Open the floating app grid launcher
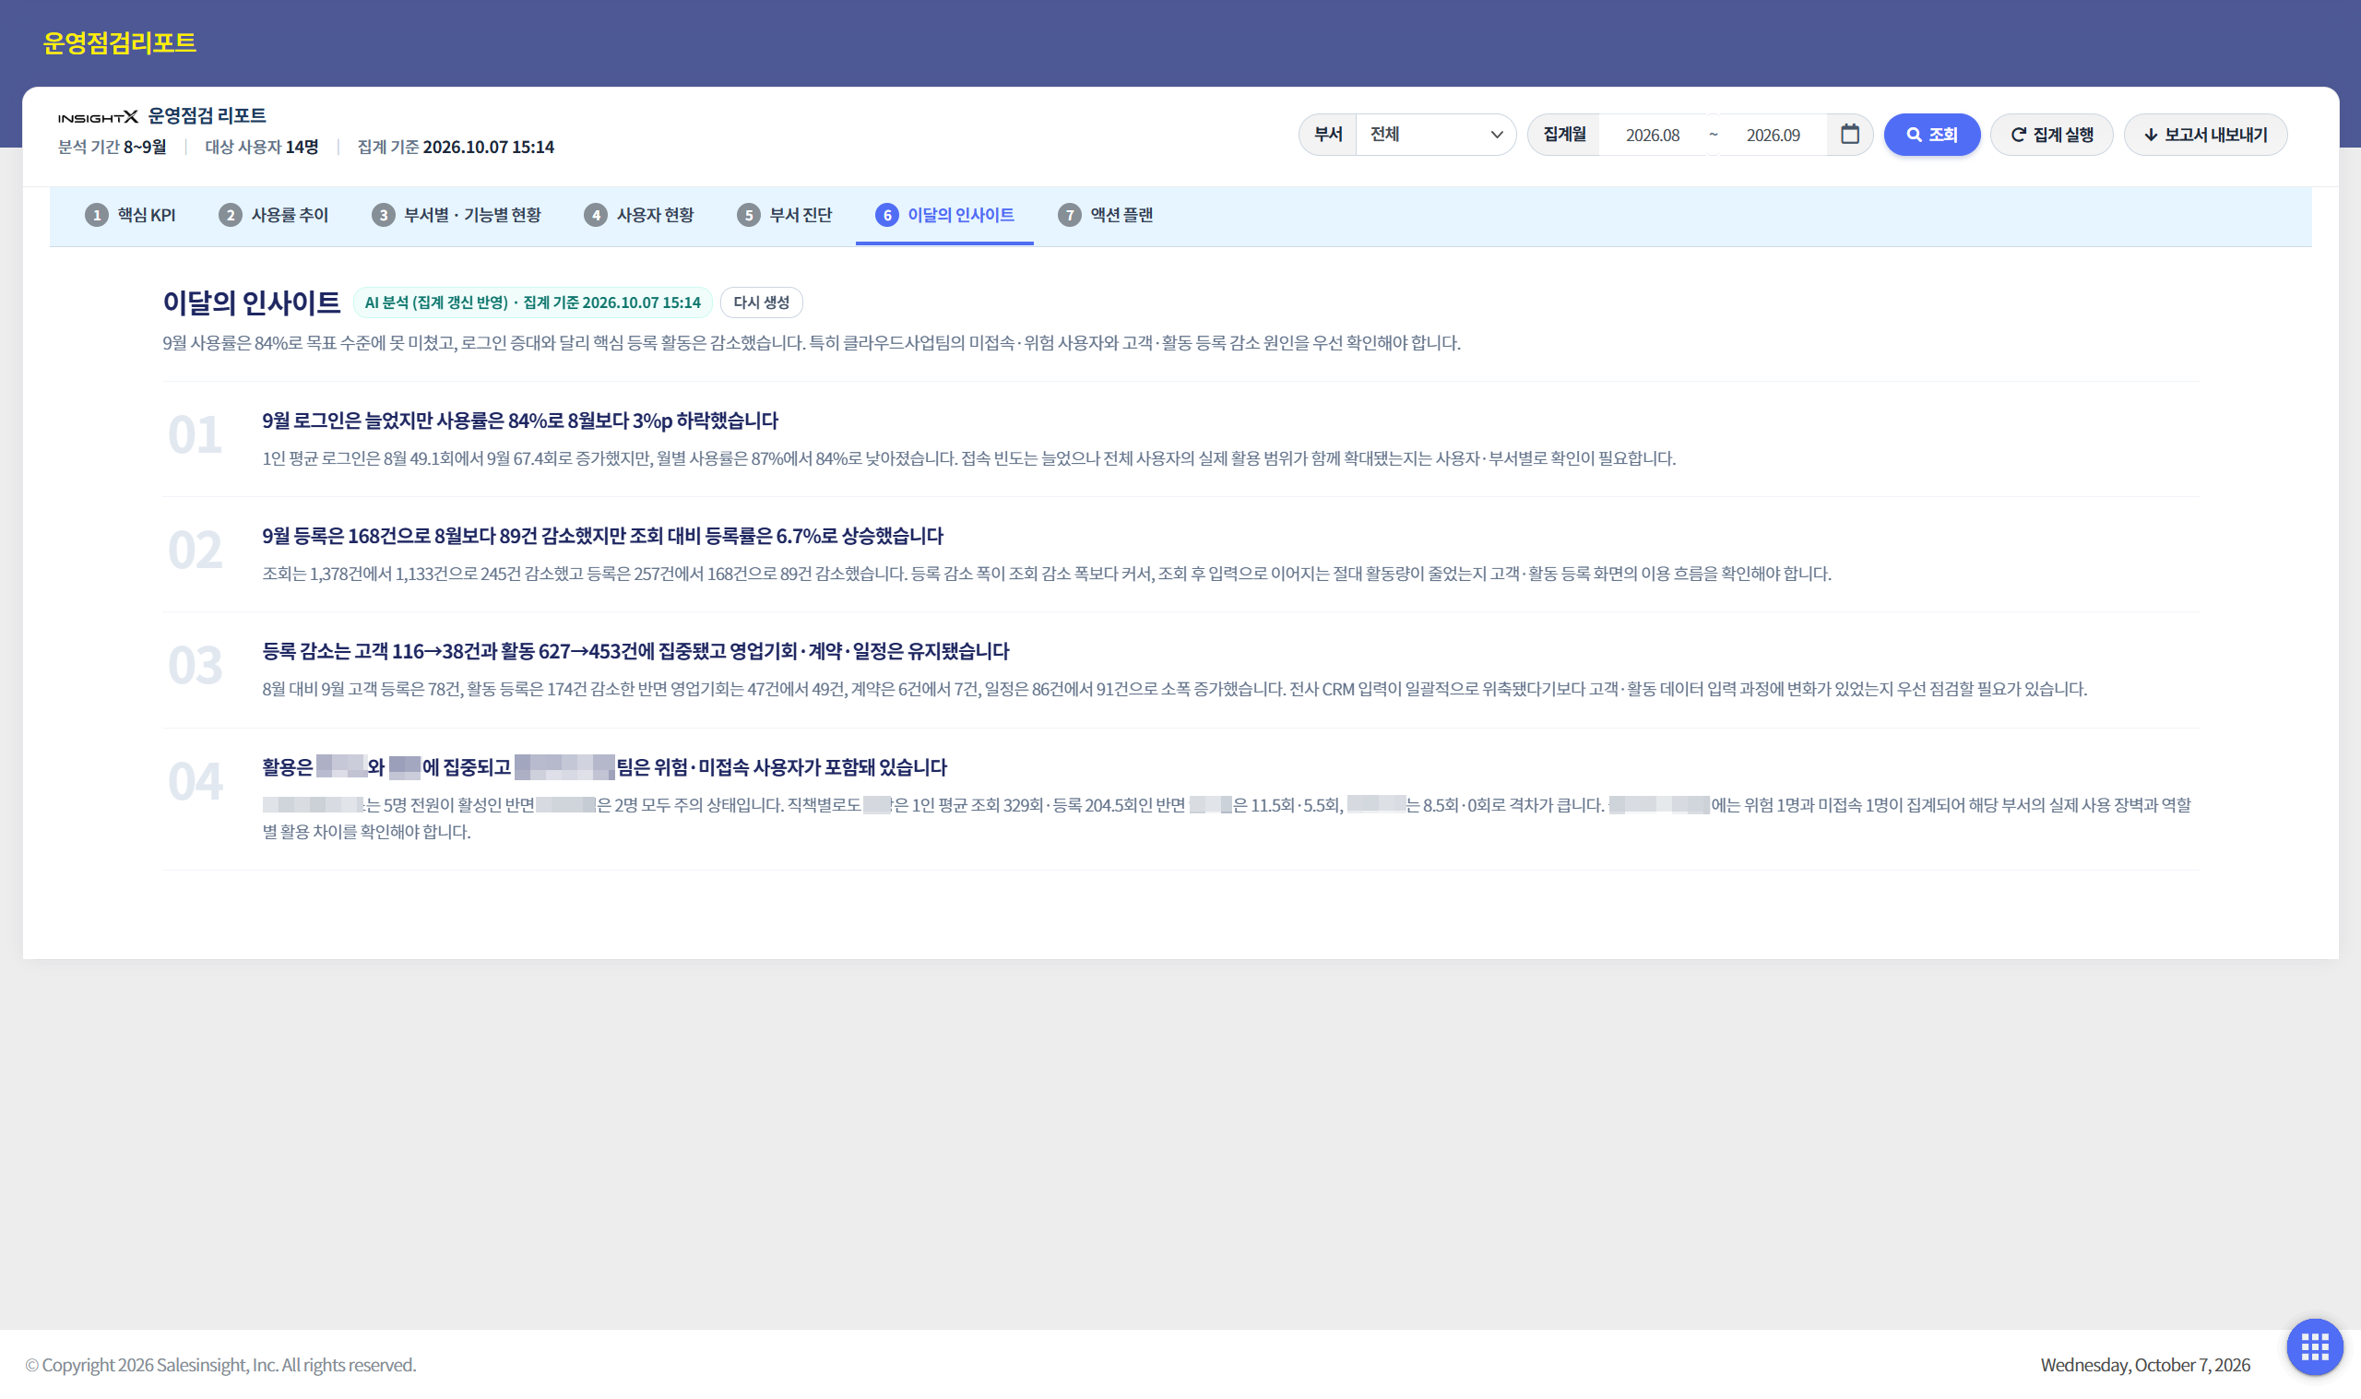The width and height of the screenshot is (2361, 1399). pyautogui.click(x=2314, y=1347)
